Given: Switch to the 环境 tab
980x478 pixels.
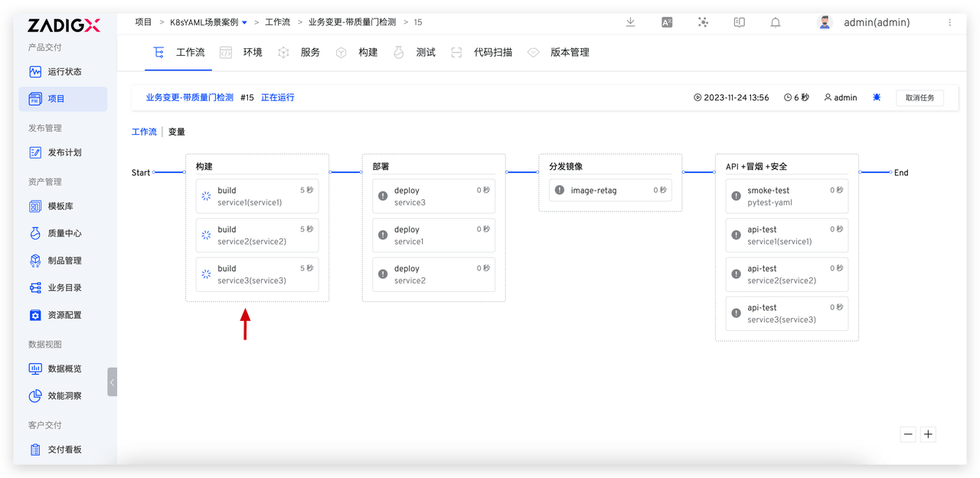Looking at the screenshot, I should click(x=253, y=53).
